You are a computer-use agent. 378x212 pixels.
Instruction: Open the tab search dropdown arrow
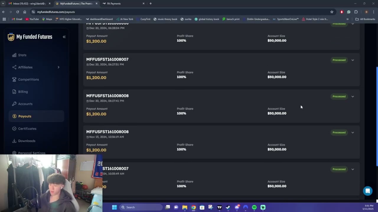[3, 4]
